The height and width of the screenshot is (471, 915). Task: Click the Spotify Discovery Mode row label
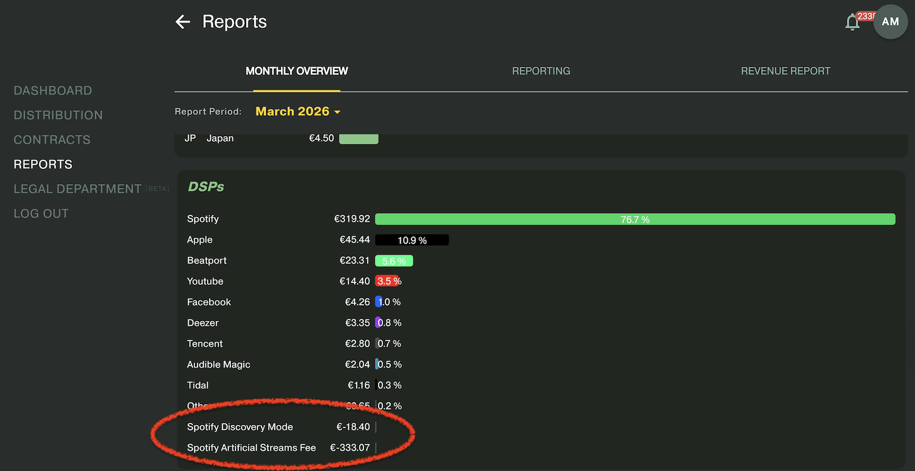240,427
